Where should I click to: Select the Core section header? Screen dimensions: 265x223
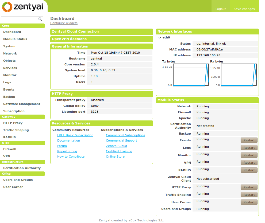[x=22, y=26]
